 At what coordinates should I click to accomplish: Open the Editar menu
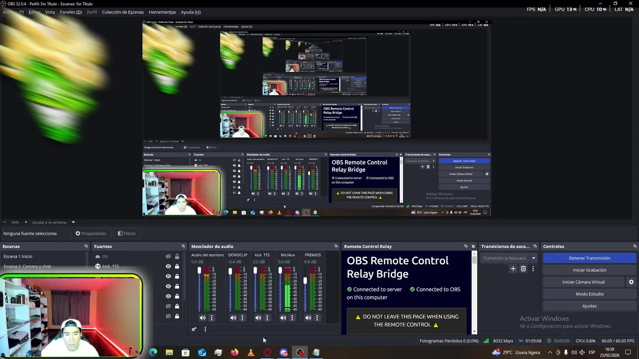tap(34, 12)
